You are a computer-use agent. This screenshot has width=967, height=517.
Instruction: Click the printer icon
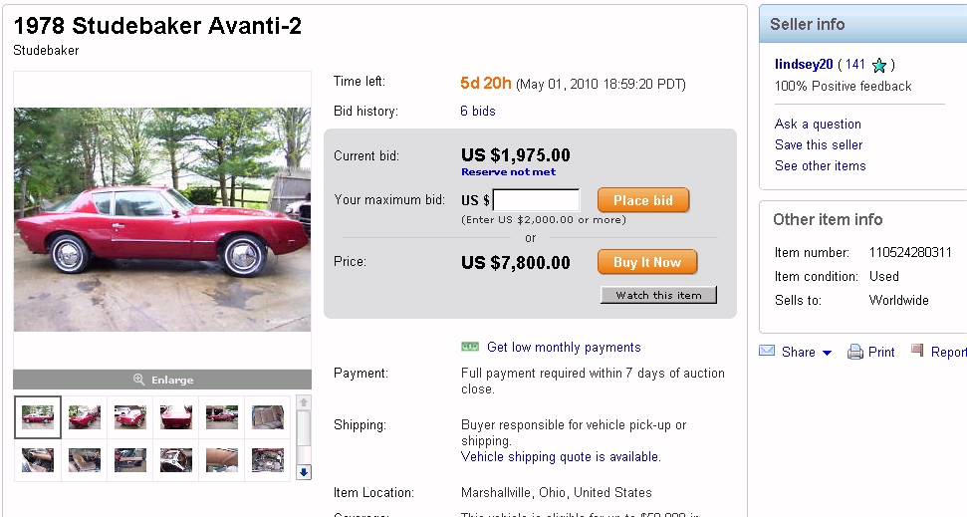[x=854, y=352]
